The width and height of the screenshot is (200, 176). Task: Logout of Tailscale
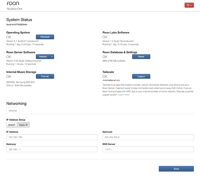141,76
